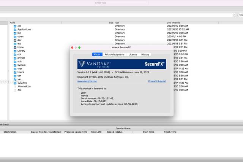Select the Applications folder name
Screen dimensions: 243x162
pyautogui.click(x=24, y=29)
